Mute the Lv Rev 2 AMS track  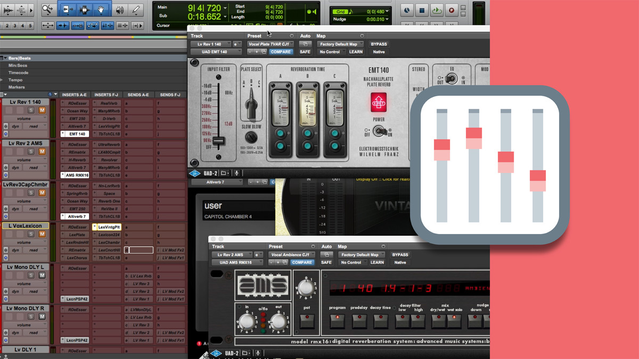point(42,152)
